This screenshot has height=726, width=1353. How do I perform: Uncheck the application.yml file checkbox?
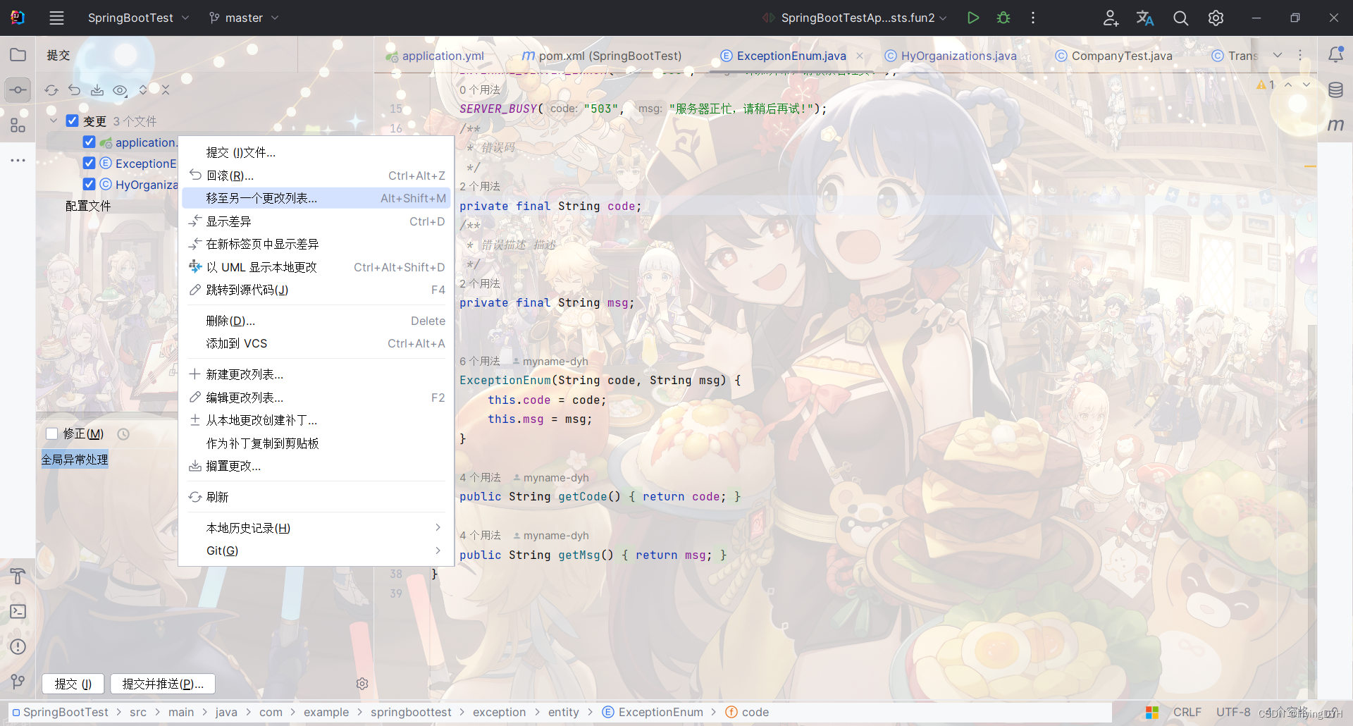tap(89, 142)
